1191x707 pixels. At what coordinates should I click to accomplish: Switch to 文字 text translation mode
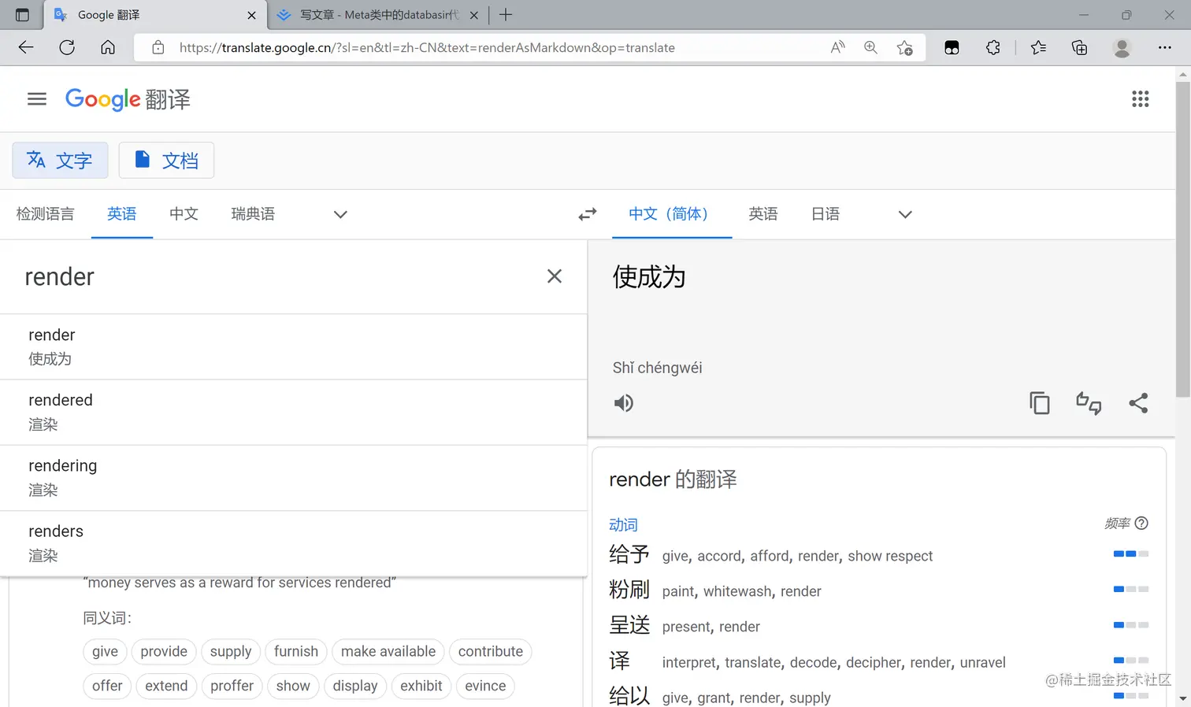60,161
